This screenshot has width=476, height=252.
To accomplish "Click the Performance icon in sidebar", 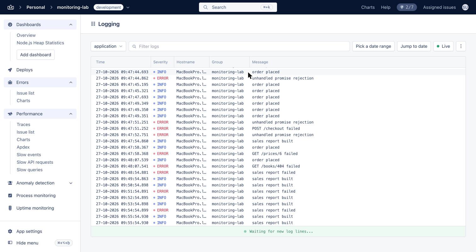I will click(10, 114).
